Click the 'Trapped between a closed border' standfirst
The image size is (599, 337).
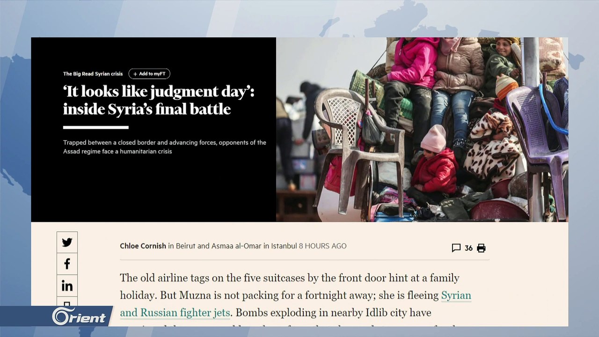(165, 147)
